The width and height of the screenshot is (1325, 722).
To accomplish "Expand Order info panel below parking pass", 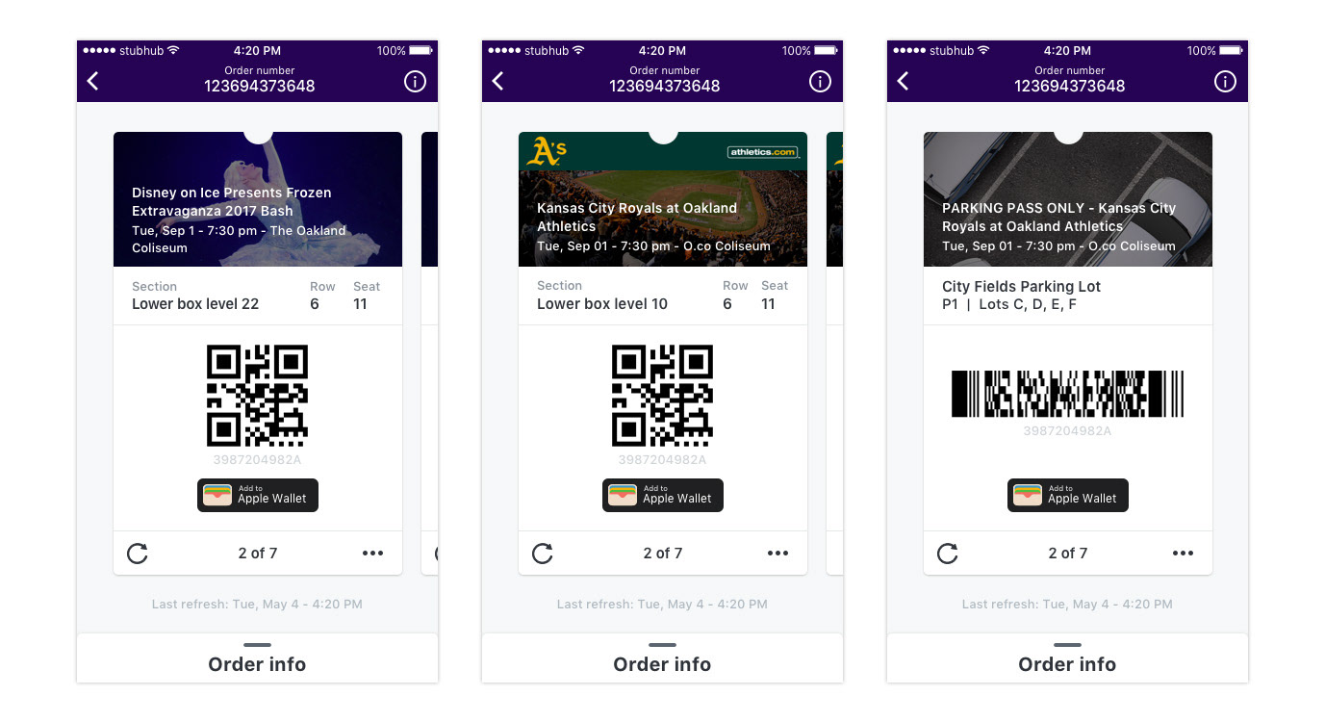I will (x=1068, y=658).
